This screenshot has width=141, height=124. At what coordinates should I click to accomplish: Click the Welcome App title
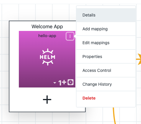click(47, 27)
